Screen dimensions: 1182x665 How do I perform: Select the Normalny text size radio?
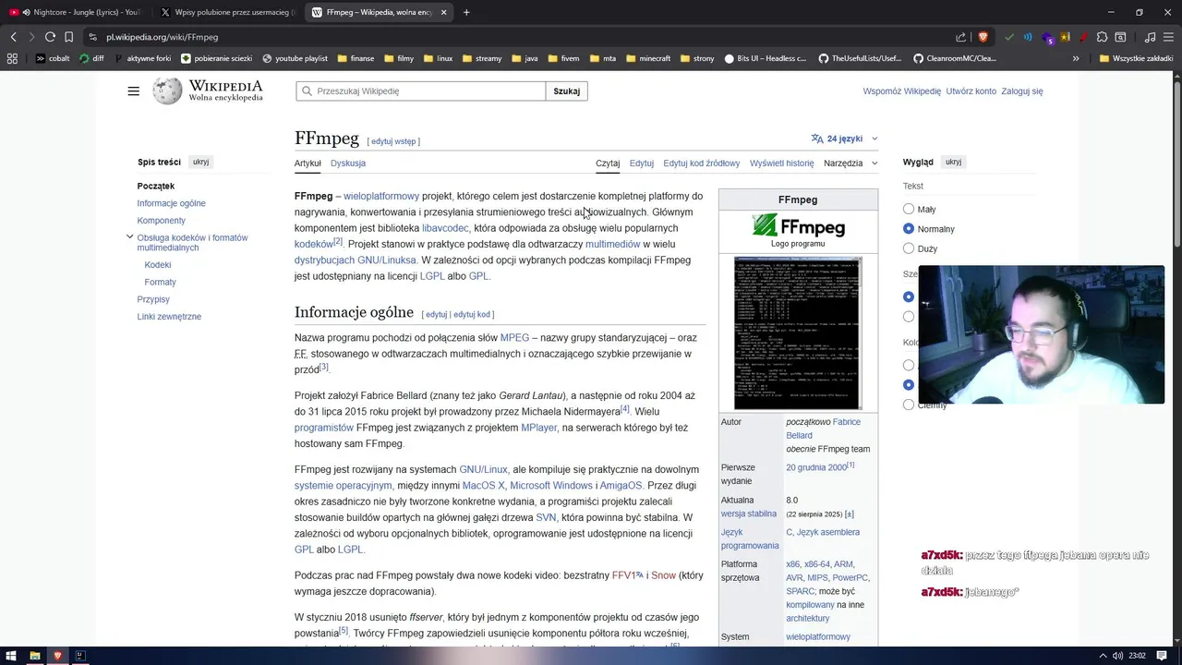(x=909, y=228)
